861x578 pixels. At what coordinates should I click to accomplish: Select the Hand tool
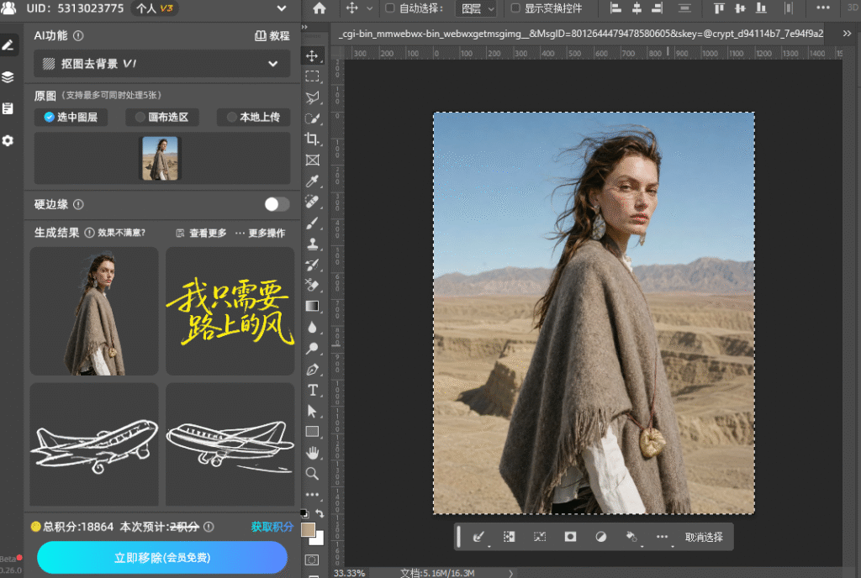pos(312,453)
